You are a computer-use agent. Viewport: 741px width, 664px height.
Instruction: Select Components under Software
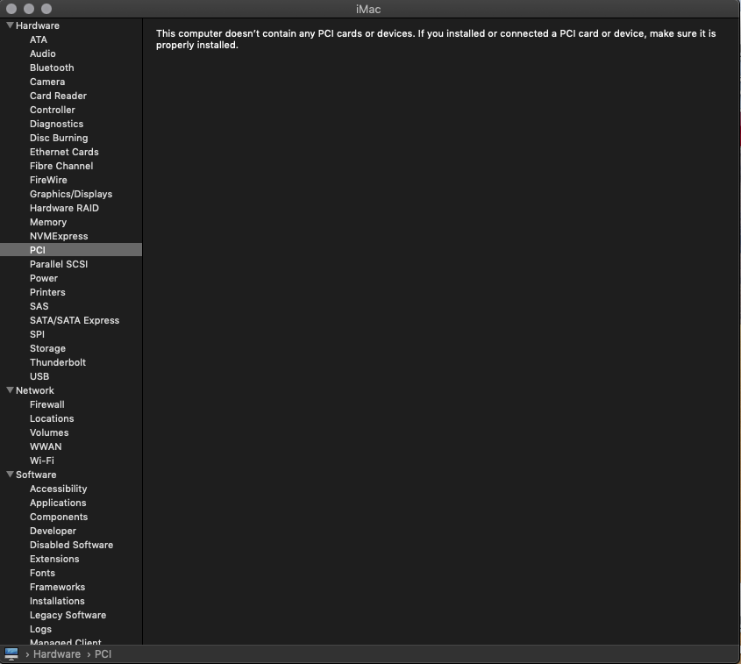click(x=59, y=517)
